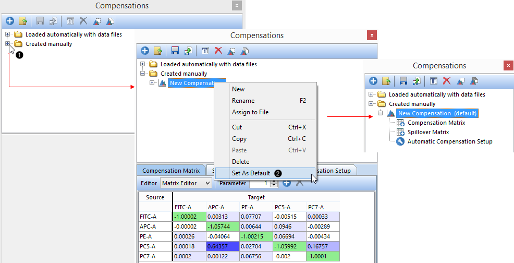This screenshot has height=263, width=514.
Task: Switch to the Compensation Matrix tab
Action: (171, 171)
